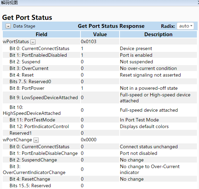Collapse the Data Stage section
199x189 pixels.
[8, 26]
